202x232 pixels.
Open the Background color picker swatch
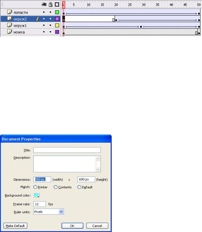point(36,195)
